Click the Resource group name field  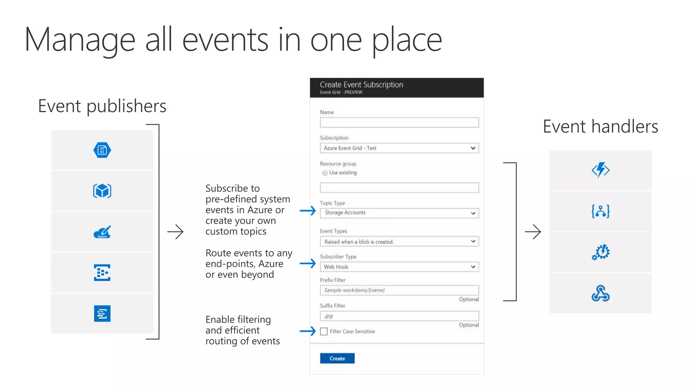click(x=399, y=188)
